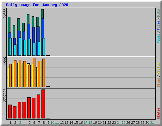The image size is (162, 126).
Task: Click the cyan Pages bar for day 3
Action: 20,47
